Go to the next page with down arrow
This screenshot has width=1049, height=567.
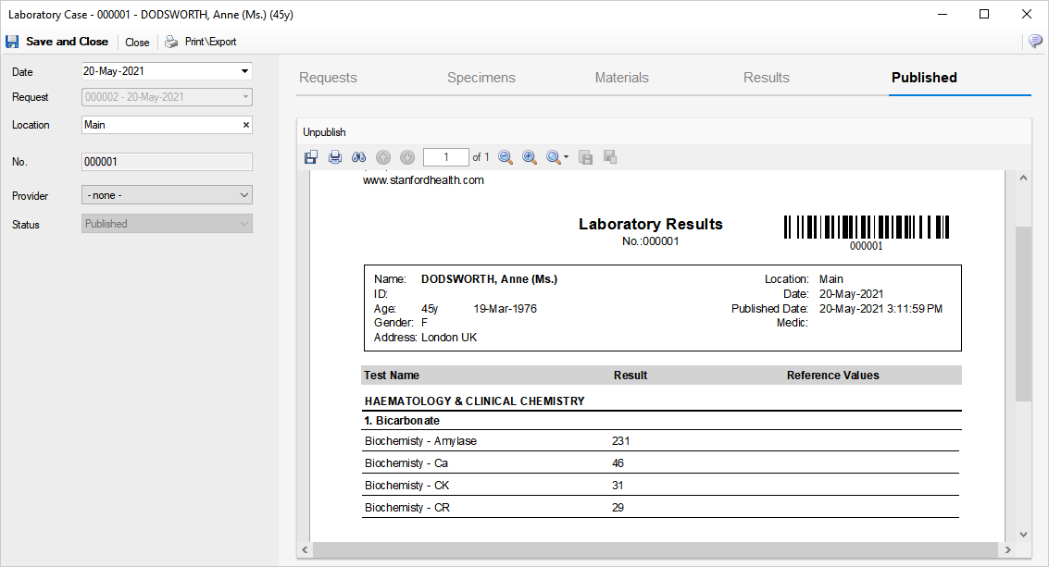407,157
